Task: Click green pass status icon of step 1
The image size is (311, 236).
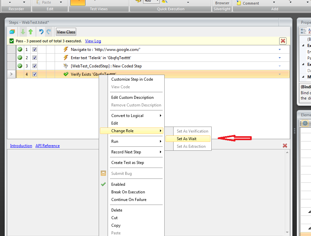Action: (x=20, y=49)
